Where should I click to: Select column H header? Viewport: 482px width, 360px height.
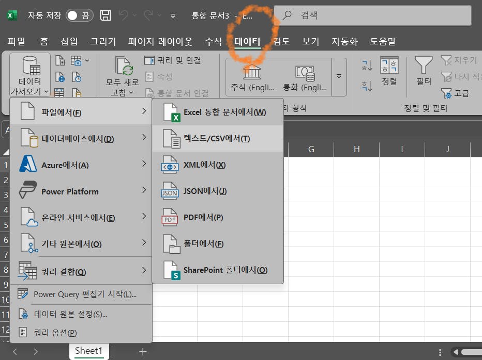356,149
